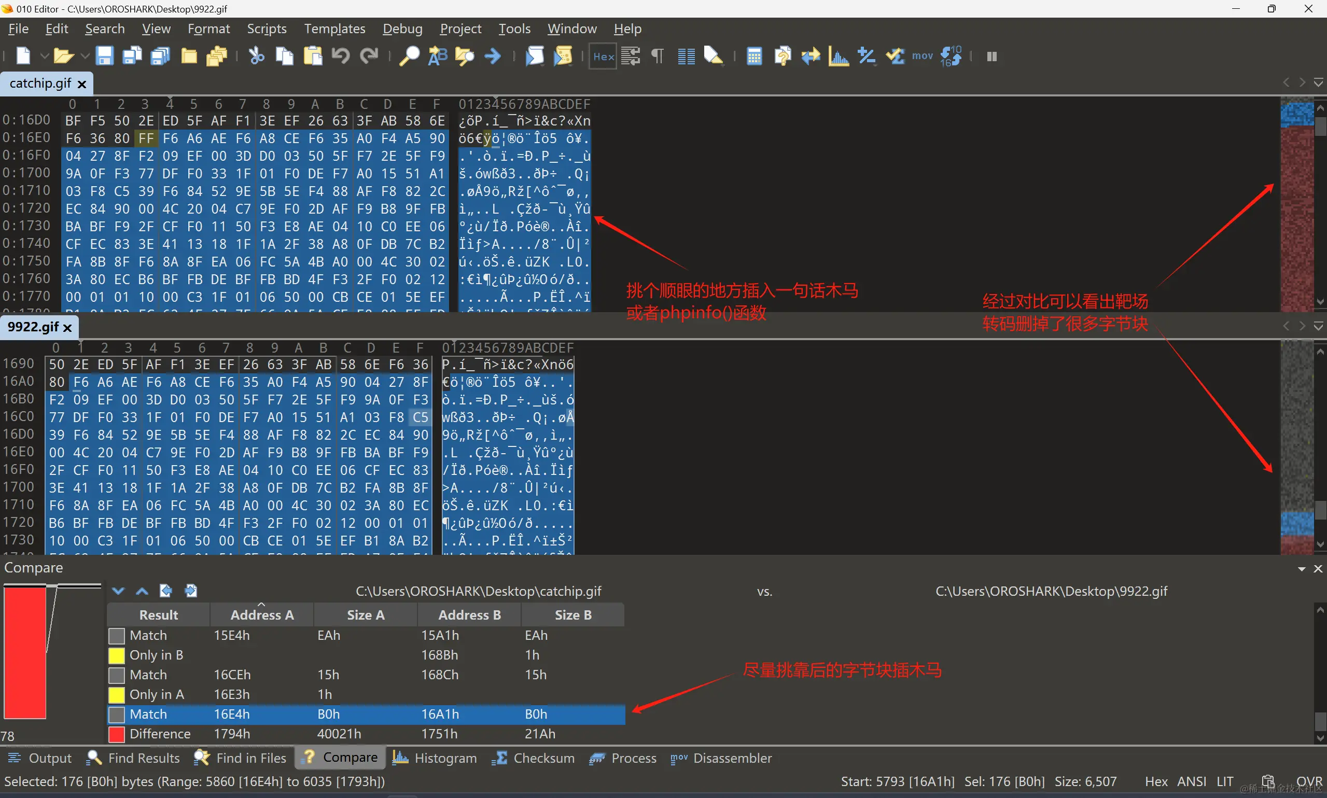The width and height of the screenshot is (1327, 798).
Task: Click the Run Script toolbar icon
Action: [x=535, y=56]
